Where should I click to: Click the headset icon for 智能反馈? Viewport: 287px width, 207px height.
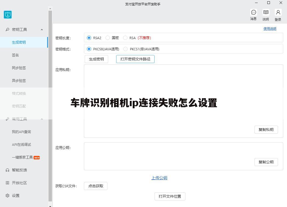coord(7,170)
